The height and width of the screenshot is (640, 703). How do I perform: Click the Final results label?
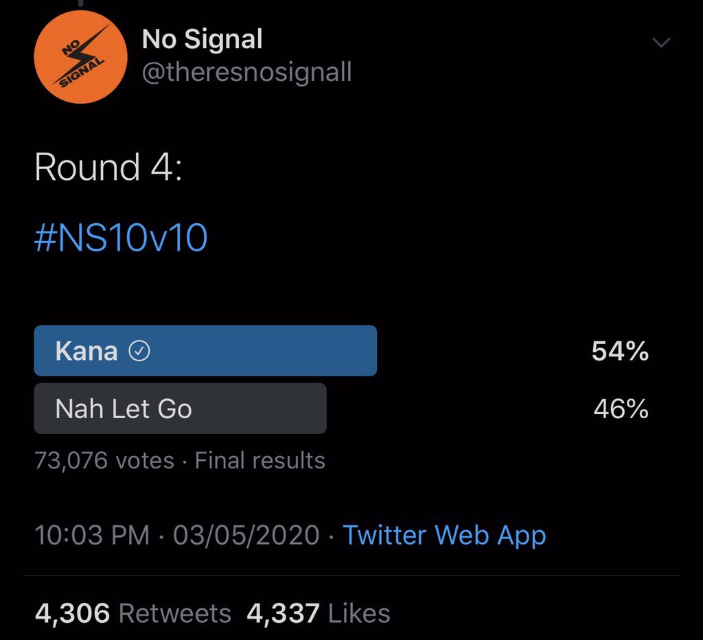(x=260, y=460)
